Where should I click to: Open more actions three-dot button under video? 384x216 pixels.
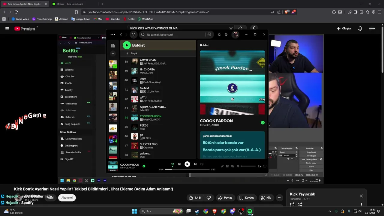[280, 198]
